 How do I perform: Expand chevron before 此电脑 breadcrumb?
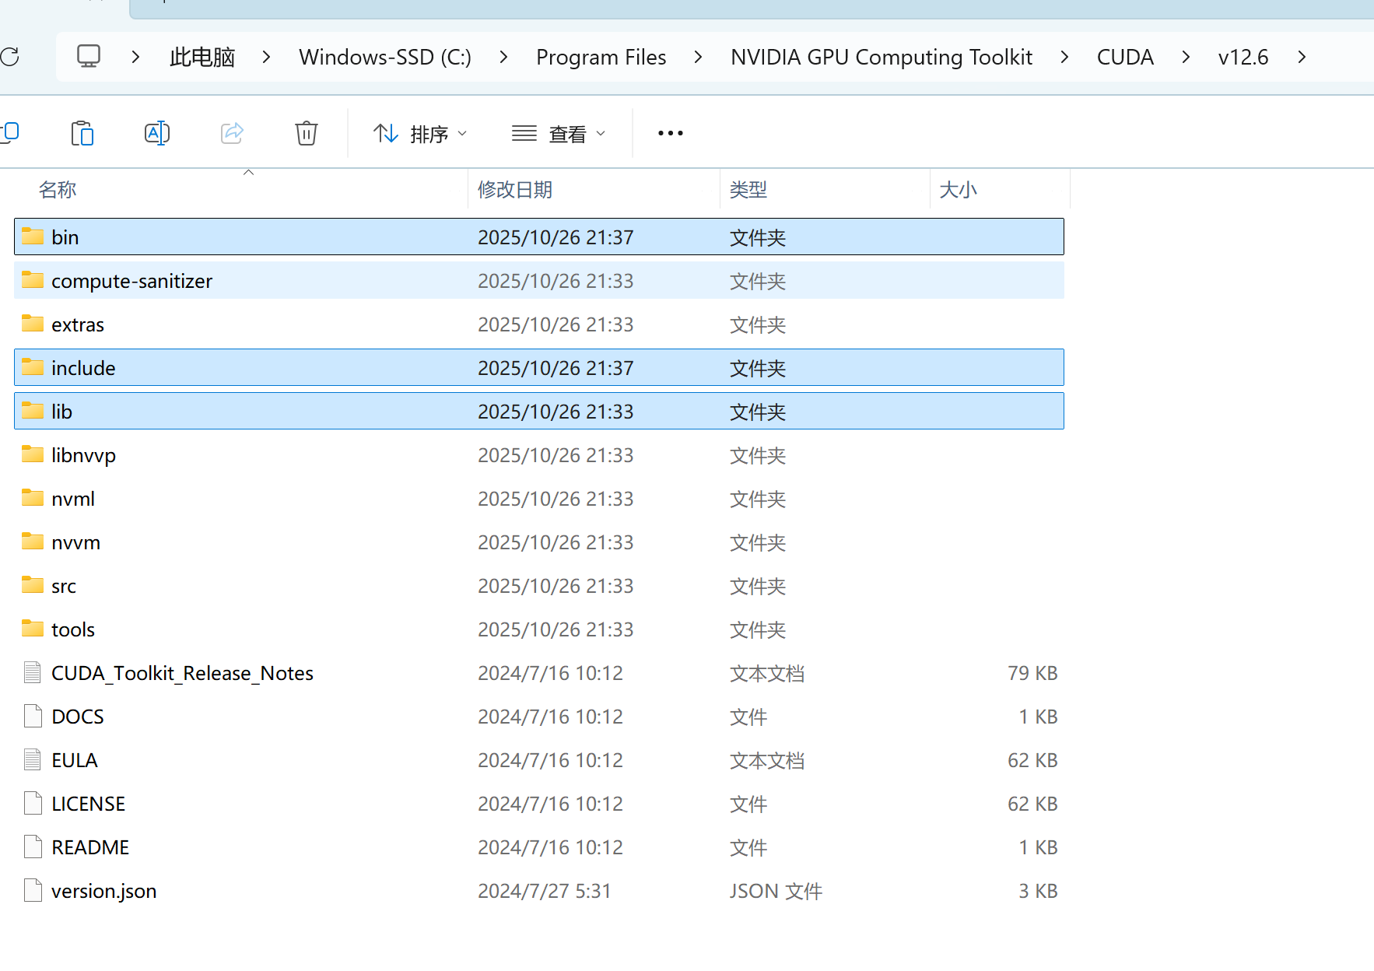coord(135,57)
